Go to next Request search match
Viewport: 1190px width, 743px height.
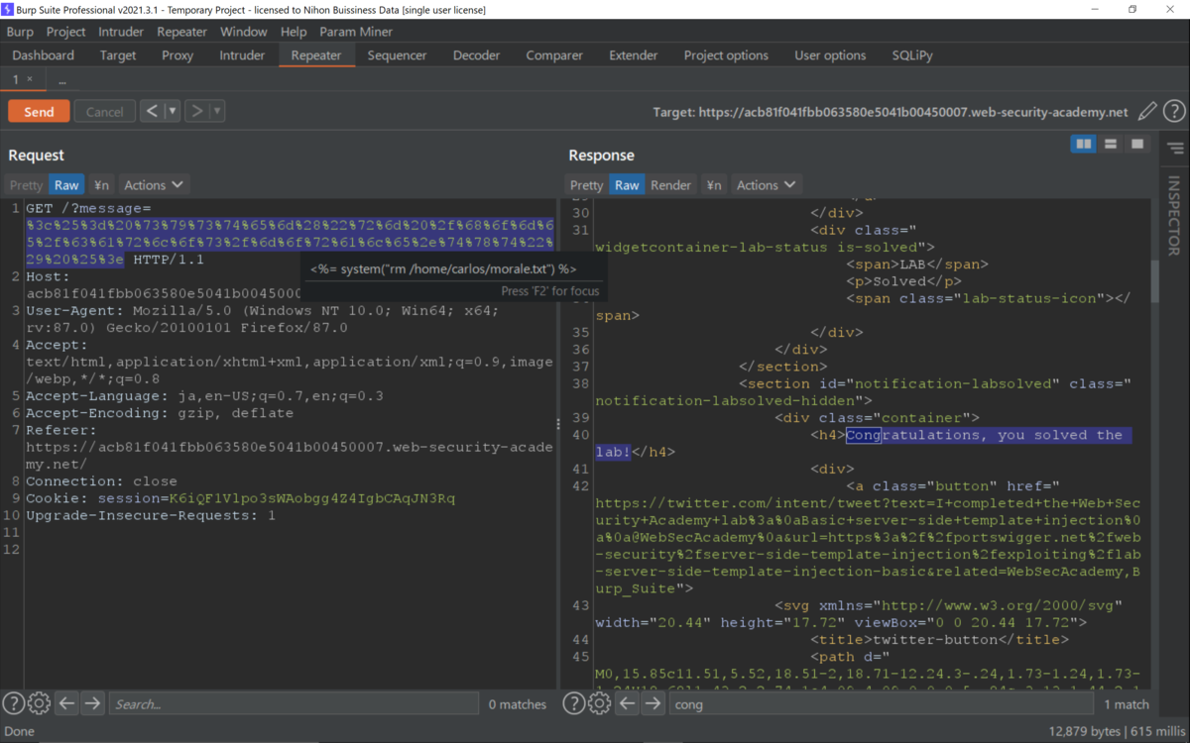tap(92, 703)
